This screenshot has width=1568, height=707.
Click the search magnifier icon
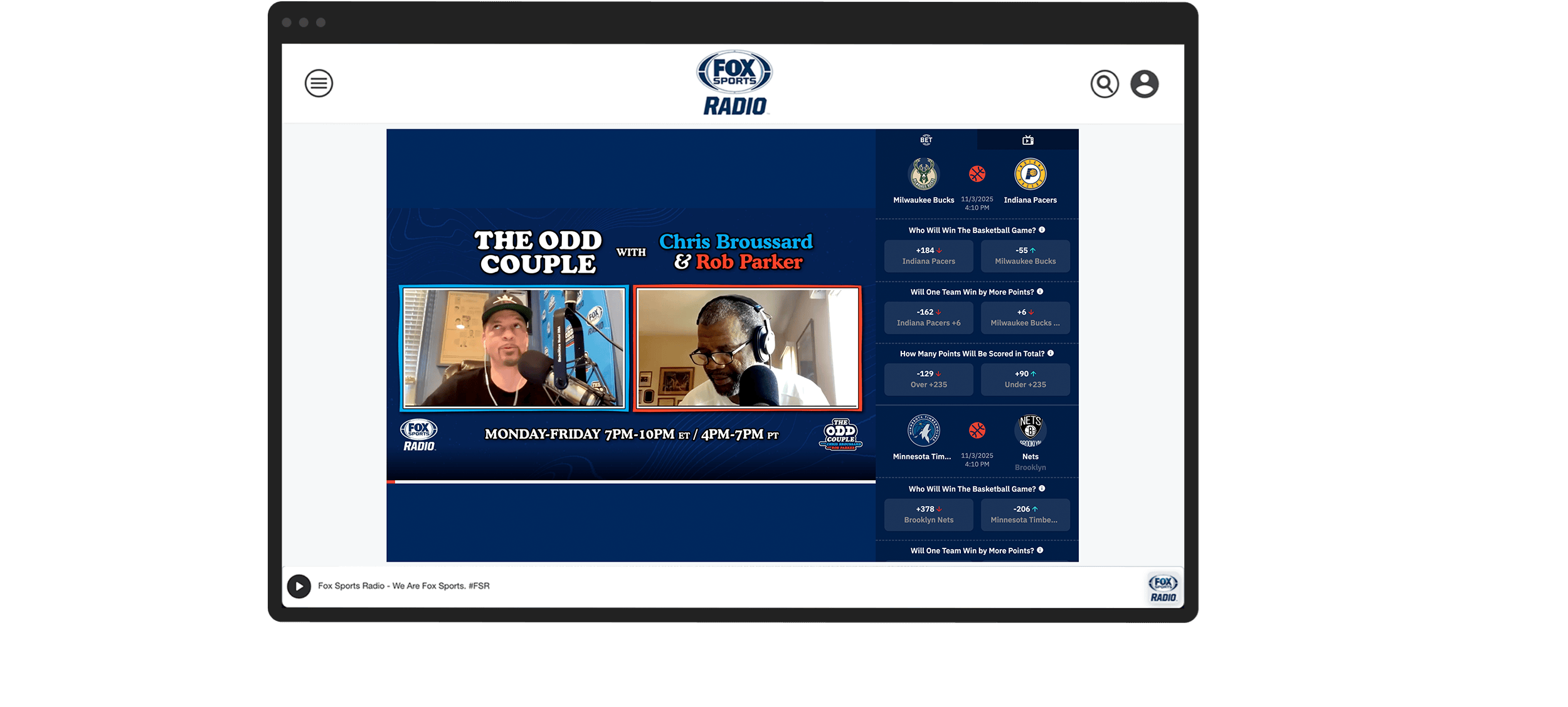[x=1104, y=84]
